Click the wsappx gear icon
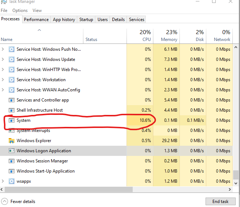 point(12,181)
